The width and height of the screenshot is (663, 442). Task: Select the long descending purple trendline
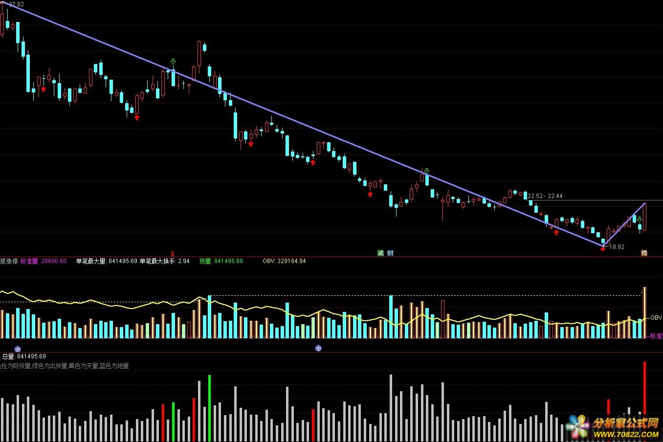pyautogui.click(x=303, y=124)
